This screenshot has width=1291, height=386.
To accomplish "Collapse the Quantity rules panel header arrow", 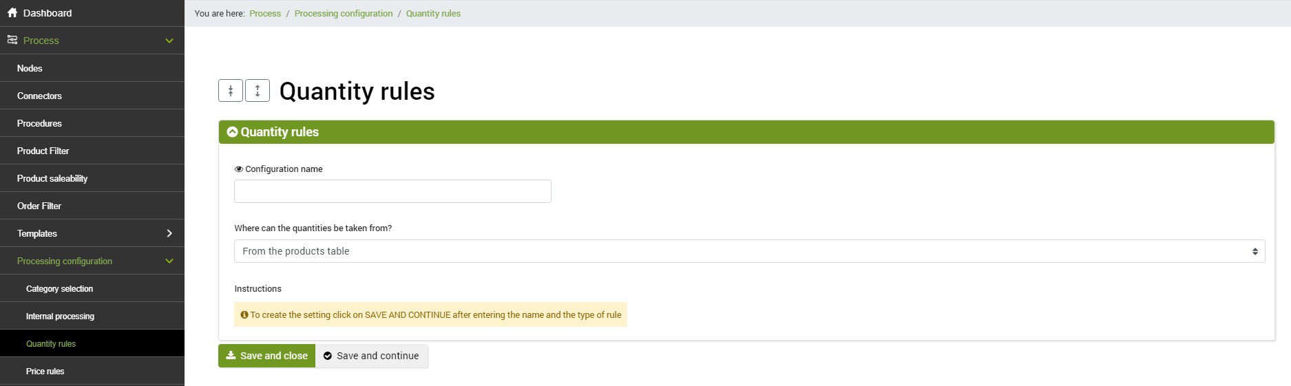I will point(232,132).
